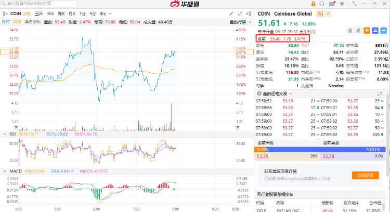
Task: Switch to 5分 chart tab
Action: click(93, 14)
